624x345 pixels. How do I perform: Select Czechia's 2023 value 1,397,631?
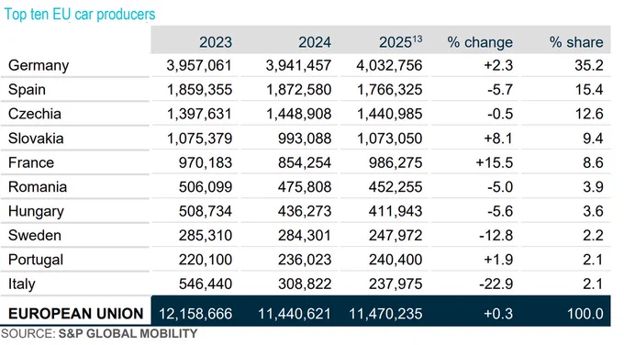[x=199, y=114]
